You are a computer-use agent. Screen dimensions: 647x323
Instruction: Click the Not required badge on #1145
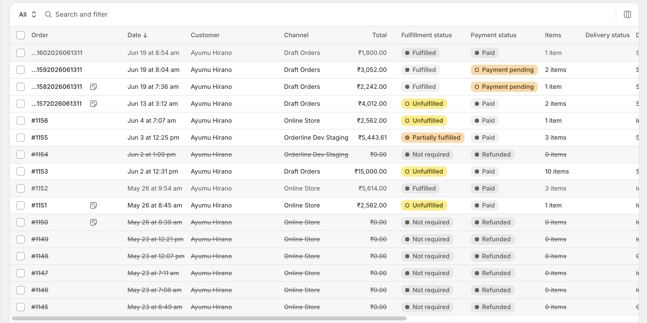[x=427, y=307]
